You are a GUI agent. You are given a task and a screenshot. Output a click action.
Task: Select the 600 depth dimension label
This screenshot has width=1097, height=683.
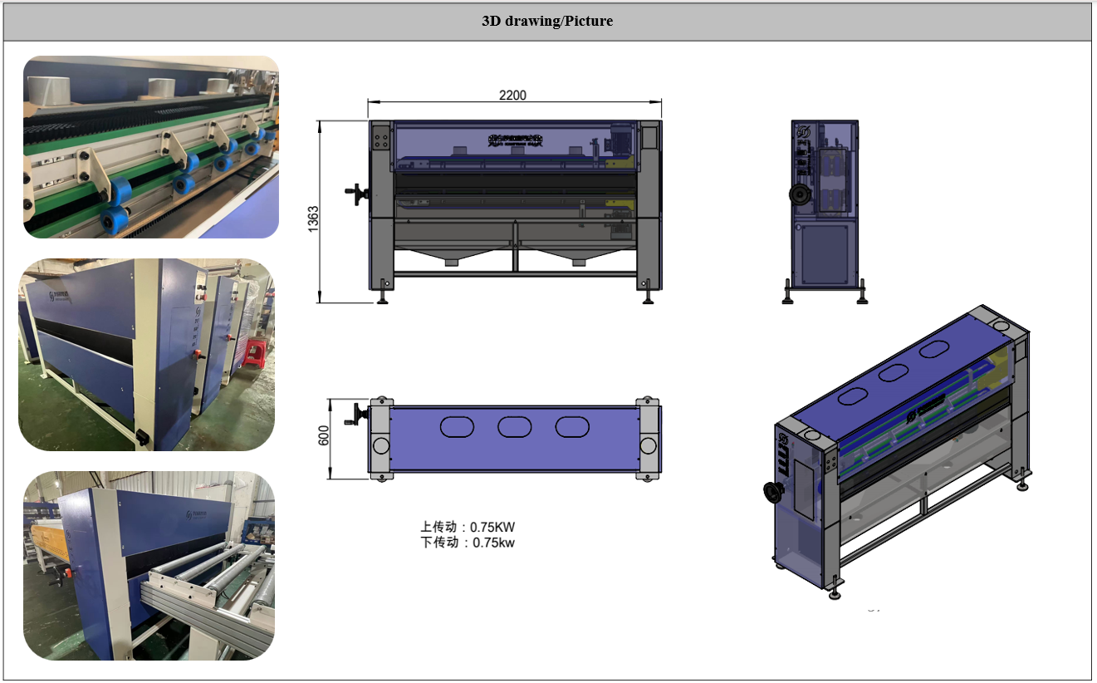[x=324, y=435]
